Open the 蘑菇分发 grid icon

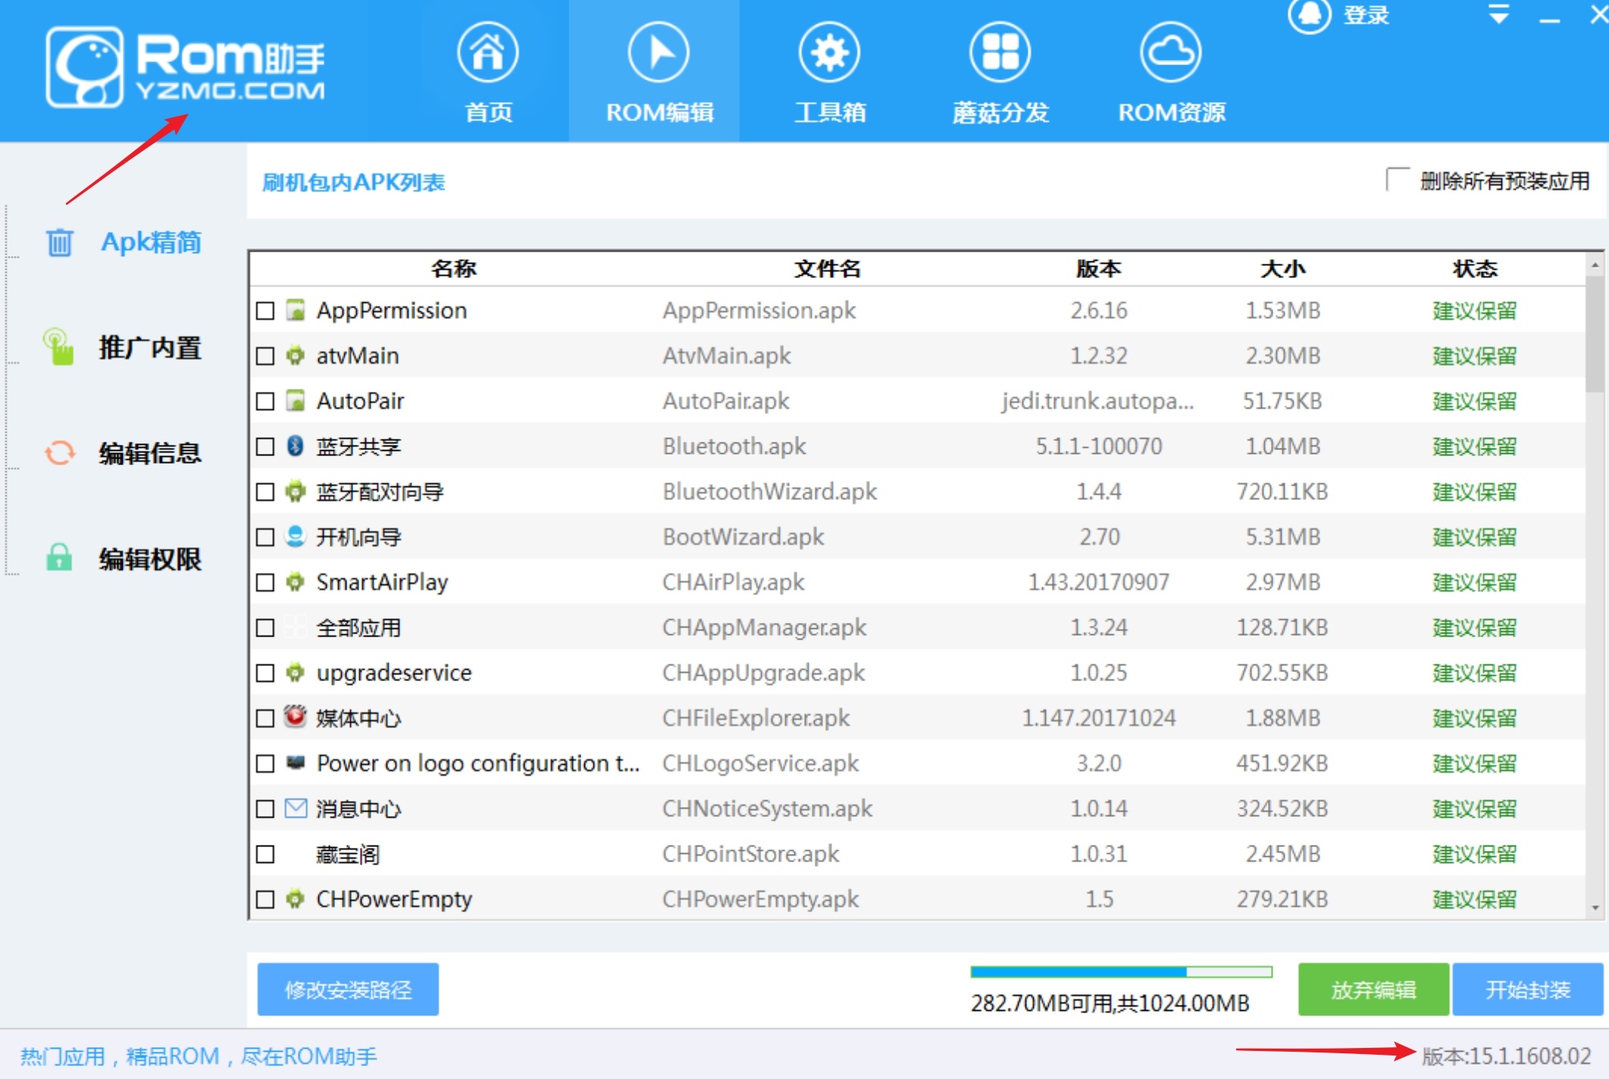(1000, 52)
